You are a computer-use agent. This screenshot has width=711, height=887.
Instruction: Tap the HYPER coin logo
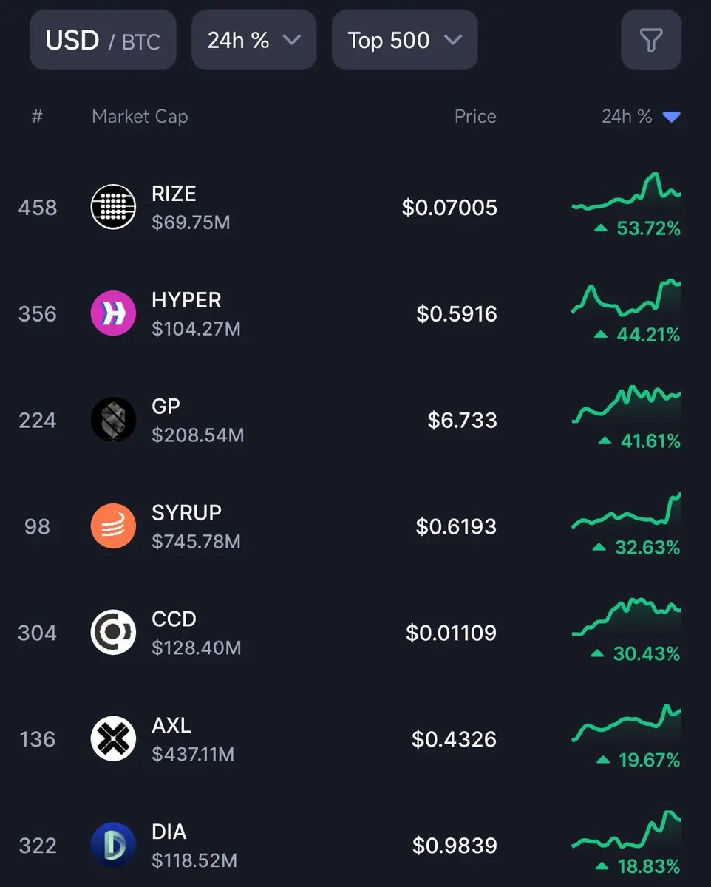click(113, 313)
